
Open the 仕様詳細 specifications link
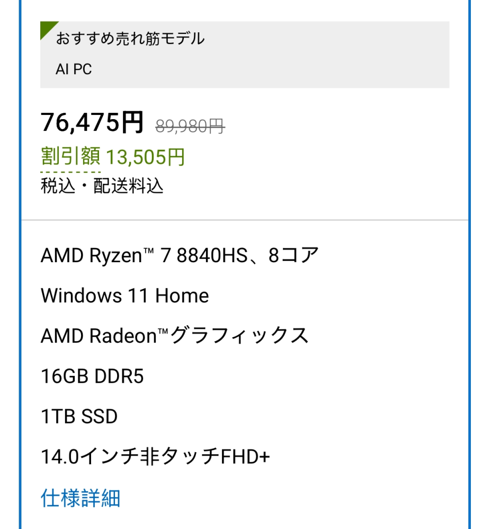click(81, 498)
